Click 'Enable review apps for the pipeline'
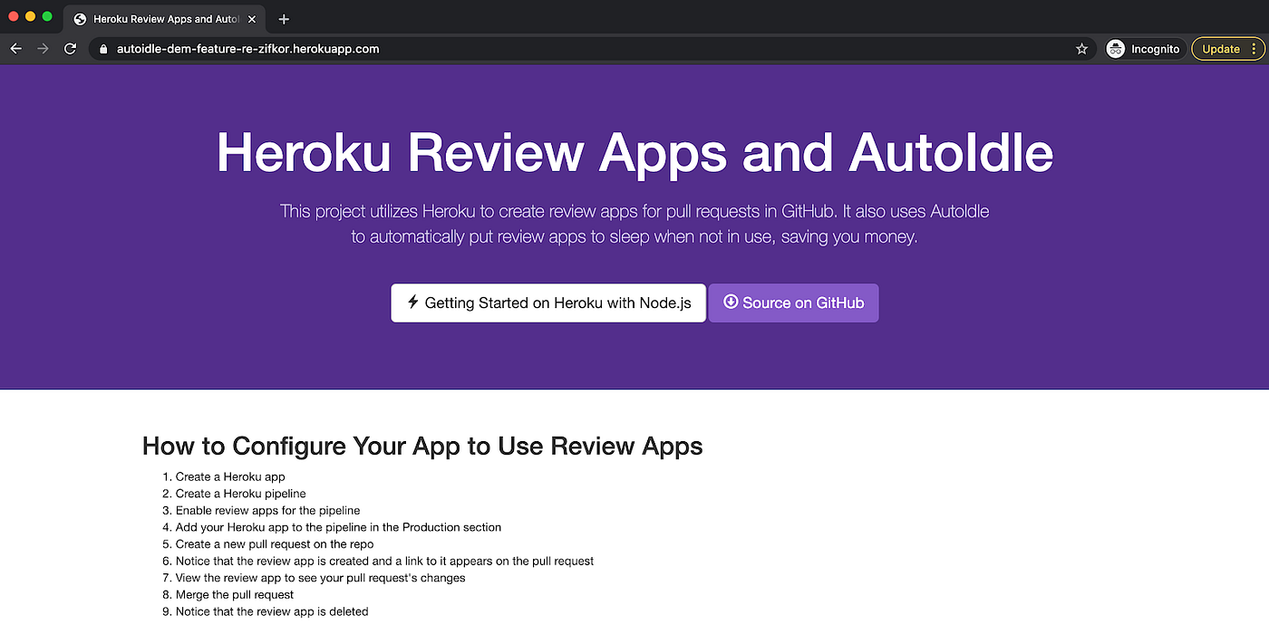This screenshot has height=644, width=1269. (x=267, y=510)
